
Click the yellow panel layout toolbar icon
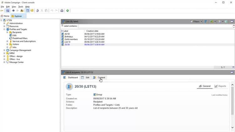click(32, 11)
